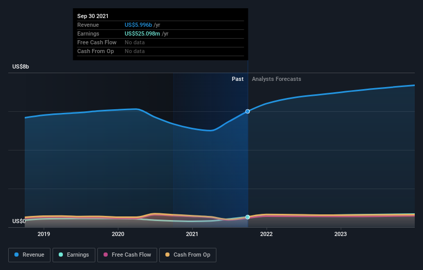Screen dimensions: 423x270
Task: Click the Sep 30 2021 tooltip date
Action: [x=93, y=16]
